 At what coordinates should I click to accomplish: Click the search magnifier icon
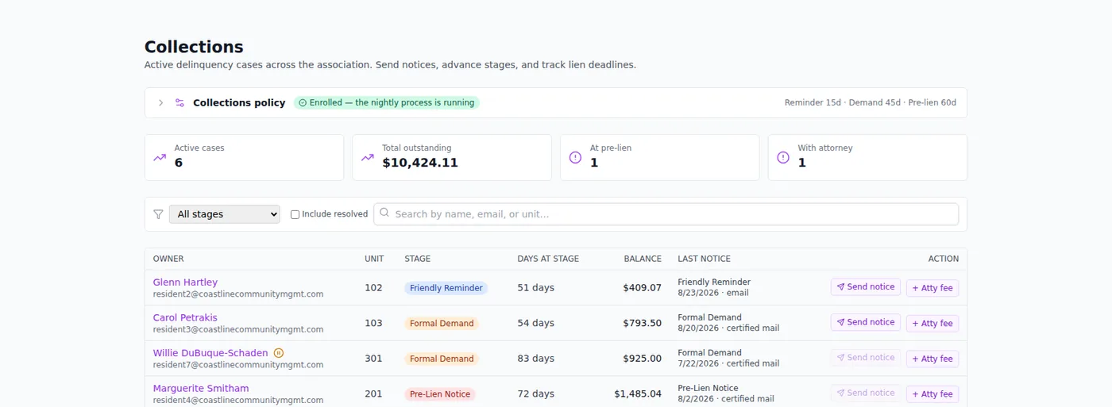tap(384, 213)
